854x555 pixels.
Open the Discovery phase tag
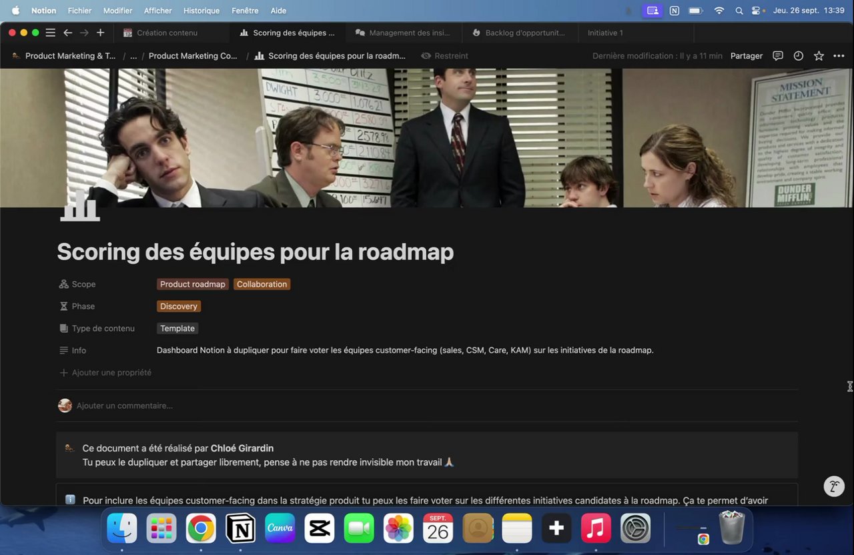[x=179, y=306]
